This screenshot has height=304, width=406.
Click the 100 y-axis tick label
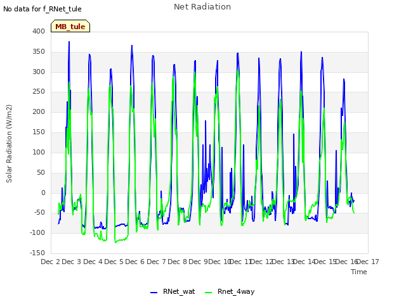click(x=39, y=152)
